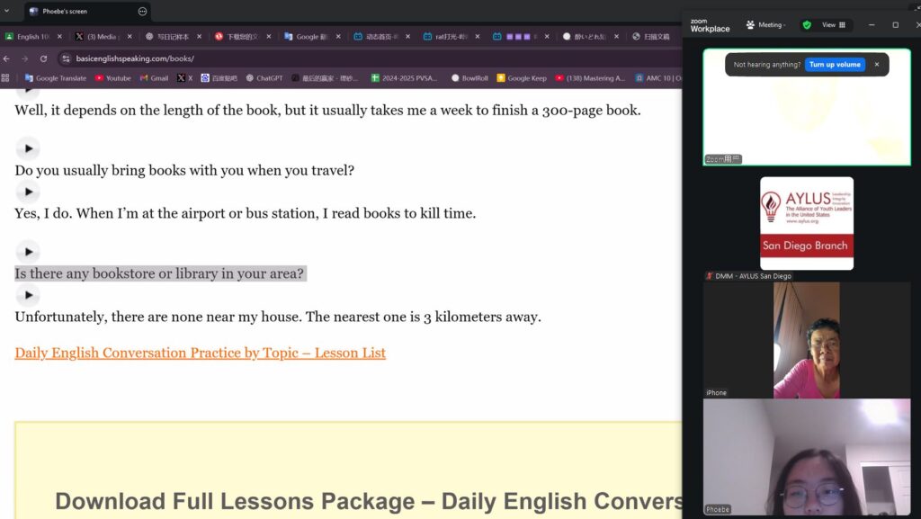
Task: Expand the Zoom Meeting dropdown menu
Action: (x=765, y=25)
